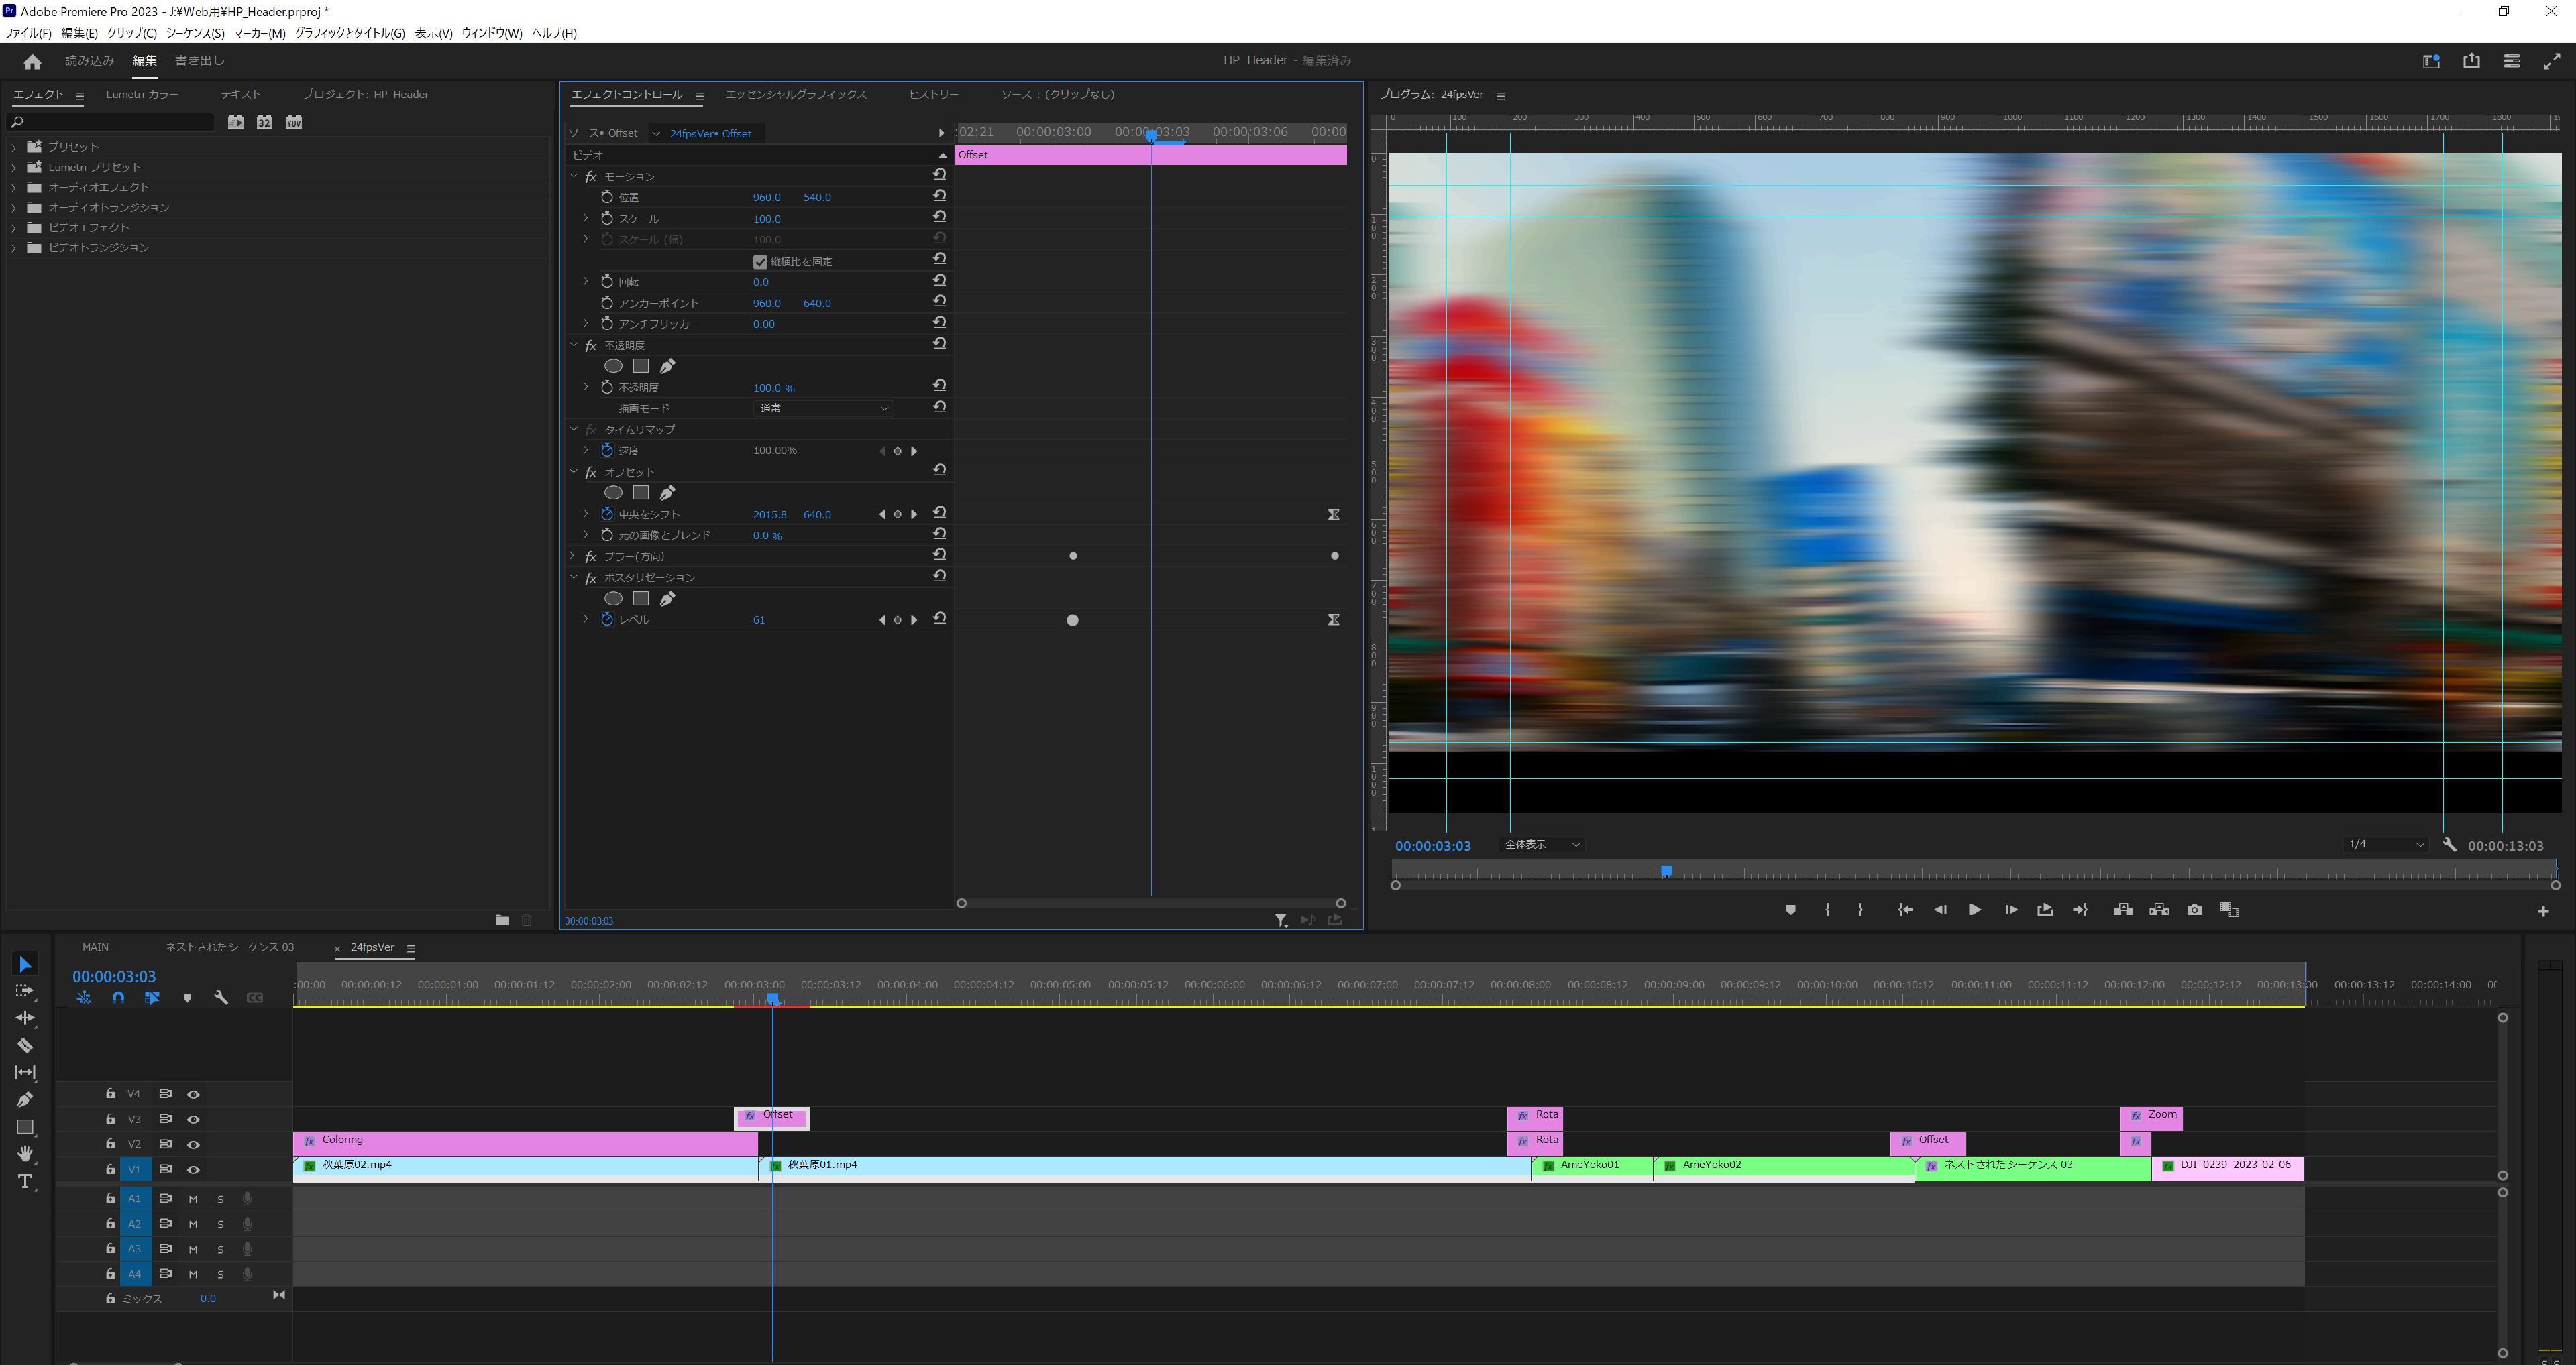This screenshot has width=2576, height=1365.
Task: Select the Selection tool in the timeline toolbar
Action: [25, 962]
